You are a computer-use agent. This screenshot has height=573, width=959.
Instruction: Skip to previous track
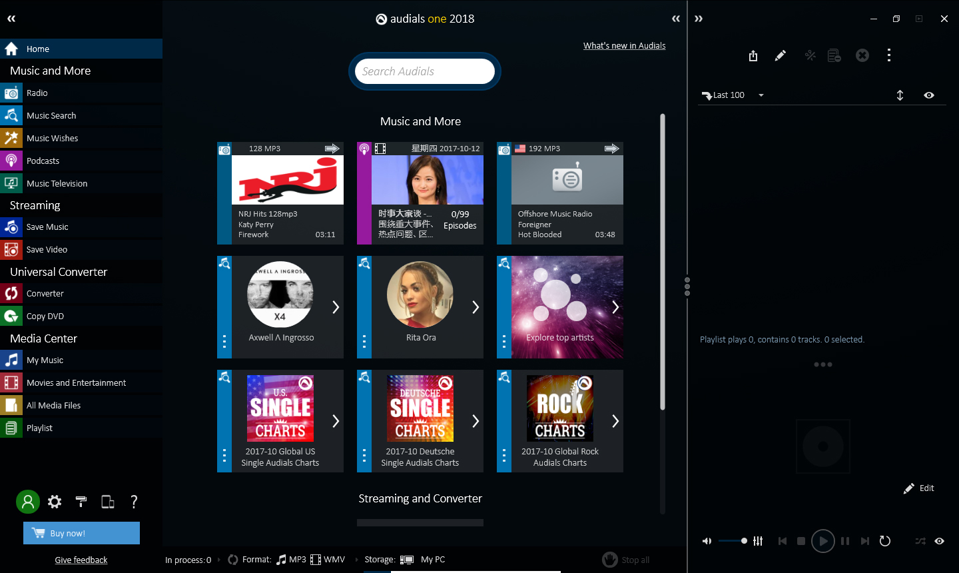click(783, 541)
